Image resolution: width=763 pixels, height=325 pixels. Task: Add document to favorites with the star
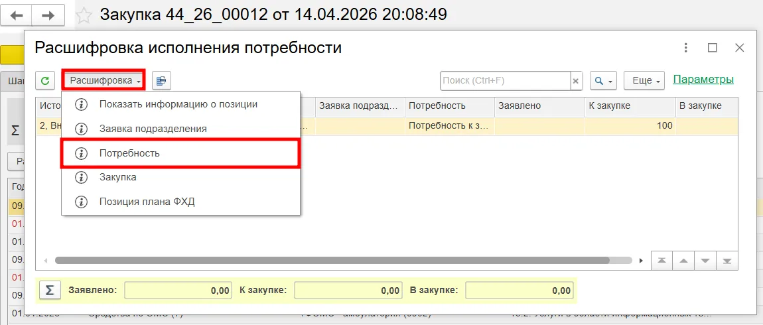tap(85, 15)
